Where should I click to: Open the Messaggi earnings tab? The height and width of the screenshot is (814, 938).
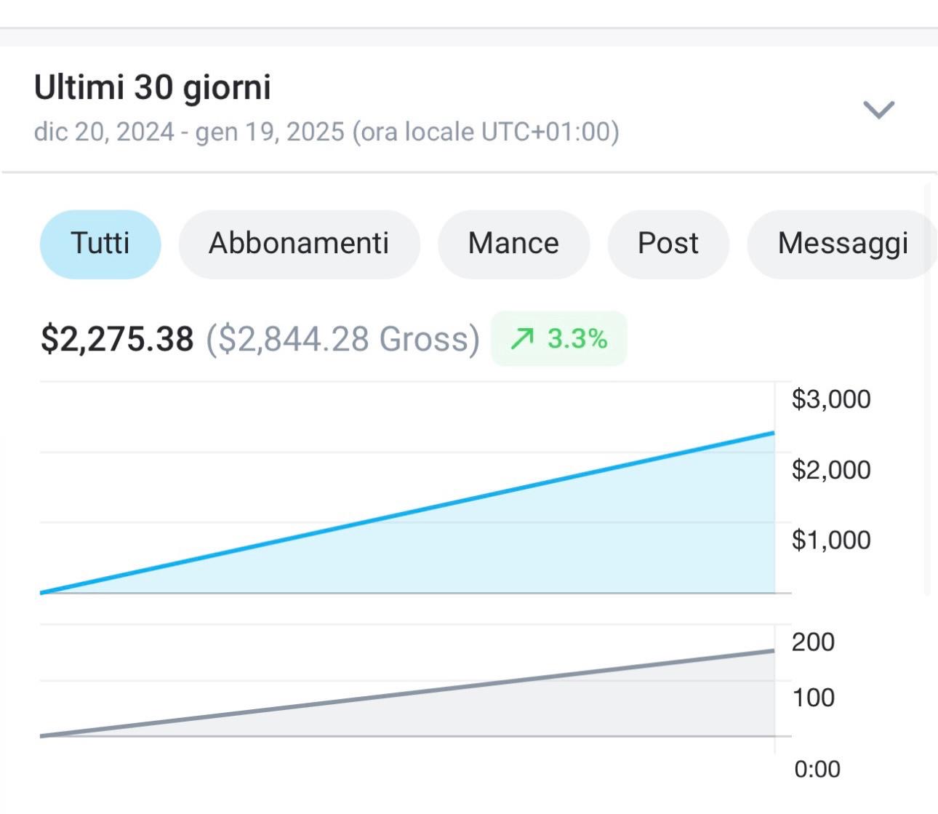(842, 244)
